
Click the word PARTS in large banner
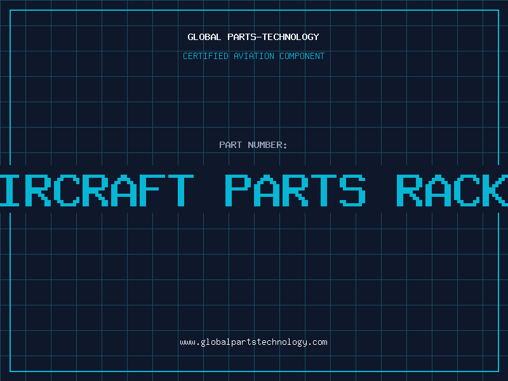(296, 190)
